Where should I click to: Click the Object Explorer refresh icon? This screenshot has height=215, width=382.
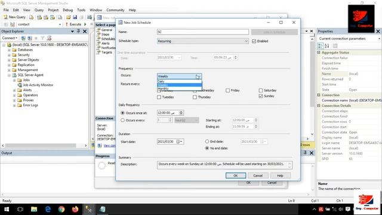[49, 38]
